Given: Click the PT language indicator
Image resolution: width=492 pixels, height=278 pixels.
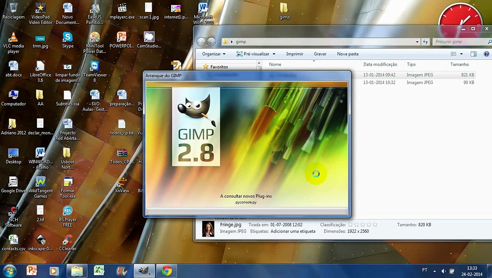Looking at the screenshot, I should 425,270.
